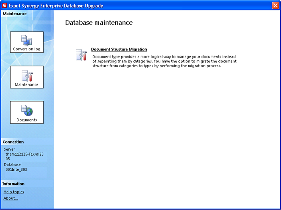281x210 pixels.
Task: Click the red Exact logo in title bar
Action: point(4,6)
